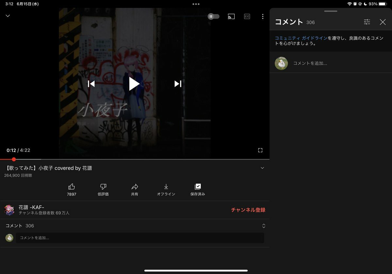Turn on closed captions with the CC icon
The image size is (392, 274).
(247, 16)
